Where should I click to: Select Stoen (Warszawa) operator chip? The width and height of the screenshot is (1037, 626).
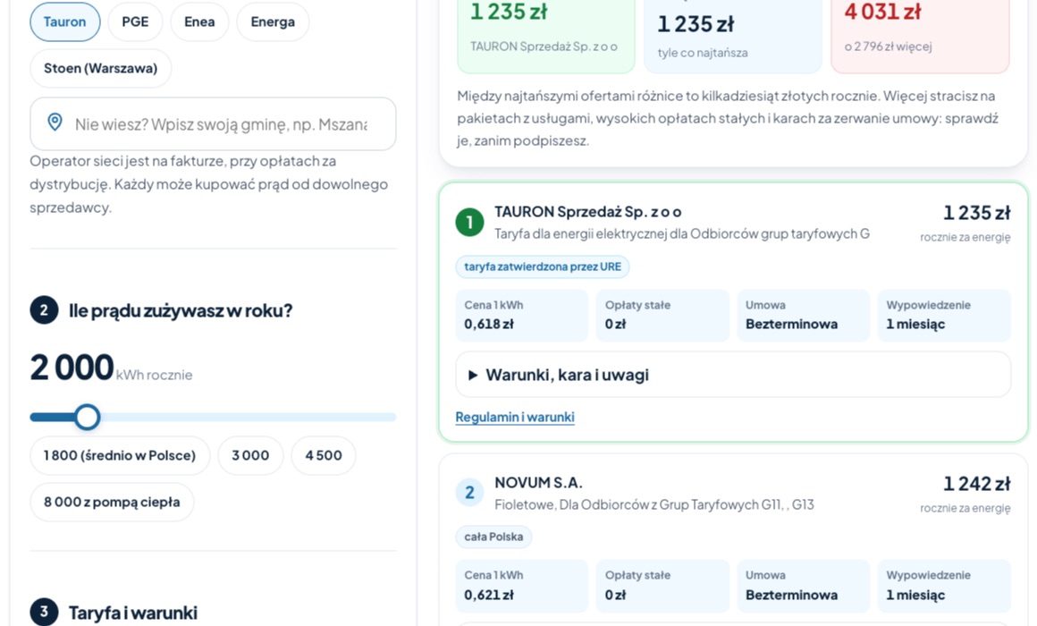pos(100,68)
